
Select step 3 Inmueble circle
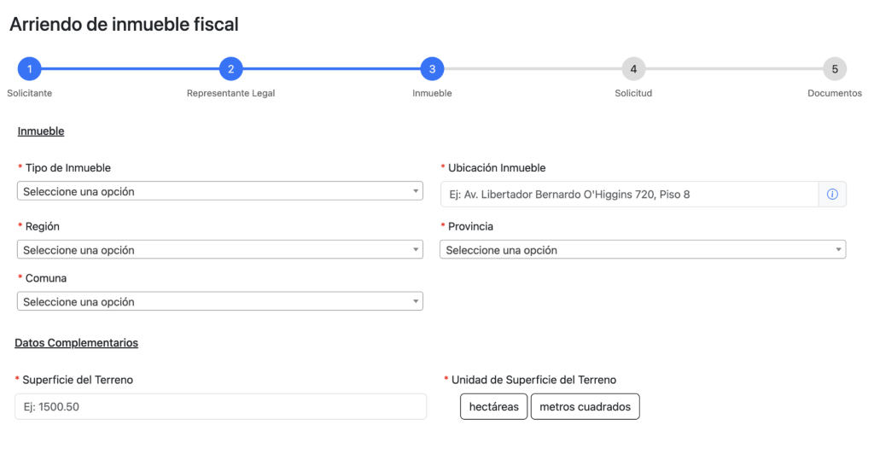432,69
